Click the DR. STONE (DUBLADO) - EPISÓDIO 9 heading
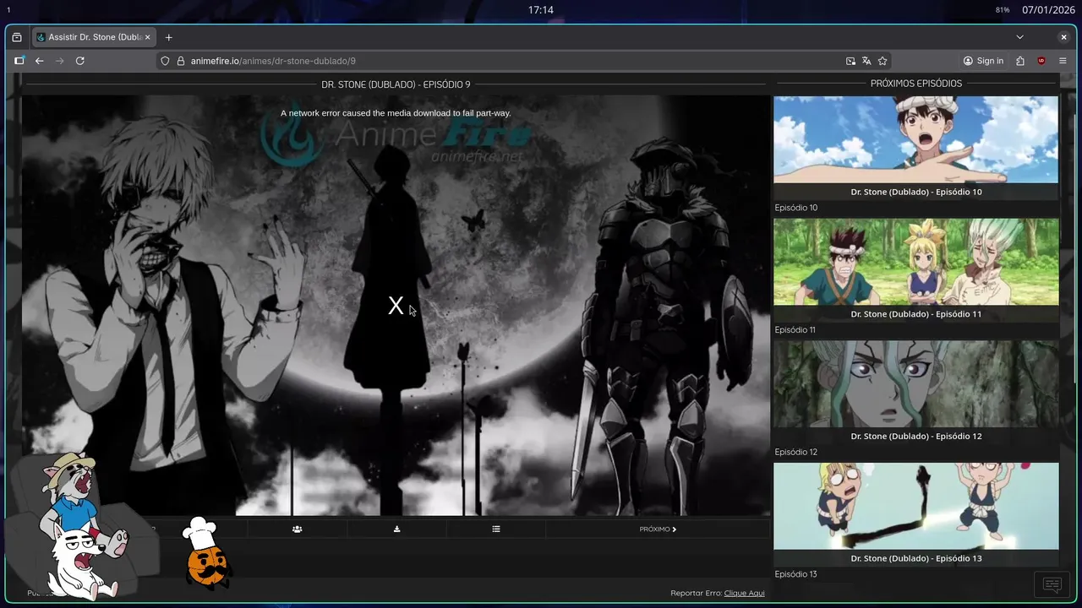The height and width of the screenshot is (608, 1082). [396, 84]
